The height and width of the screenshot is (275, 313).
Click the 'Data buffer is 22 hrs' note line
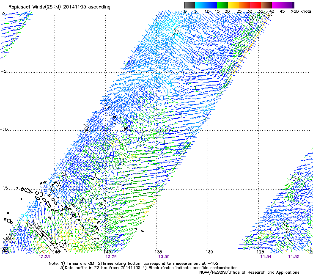149,268
